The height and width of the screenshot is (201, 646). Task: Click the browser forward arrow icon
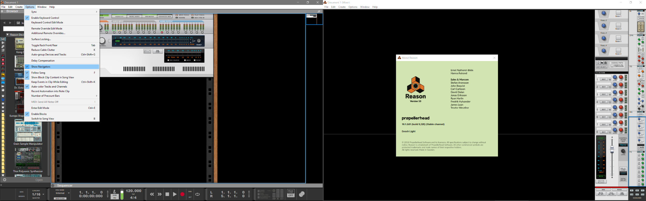[x=10, y=23]
